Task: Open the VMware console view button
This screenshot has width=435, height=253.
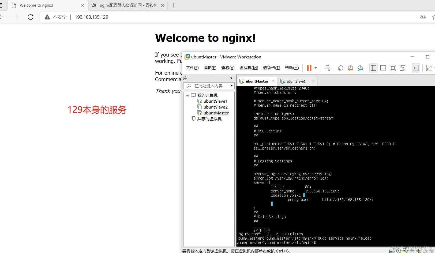Action: (x=416, y=68)
